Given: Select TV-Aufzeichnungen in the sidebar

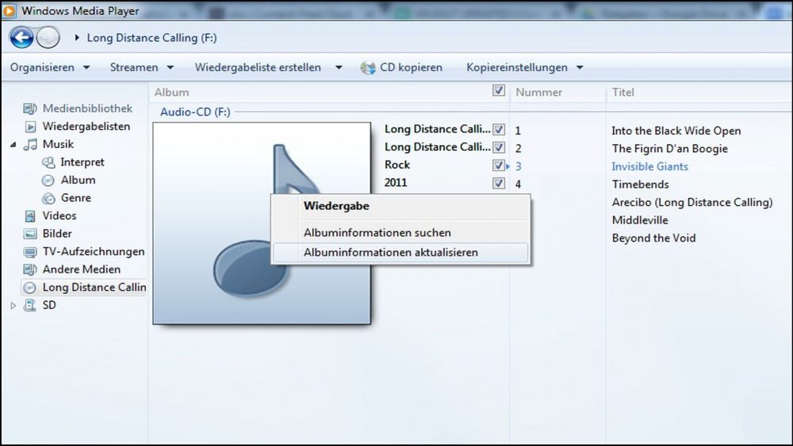Looking at the screenshot, I should (x=94, y=252).
